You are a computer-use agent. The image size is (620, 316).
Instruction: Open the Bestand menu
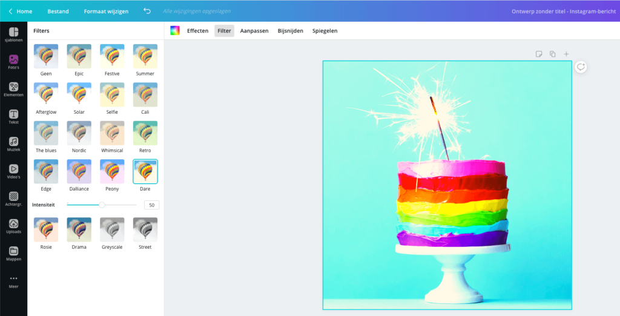tap(58, 11)
